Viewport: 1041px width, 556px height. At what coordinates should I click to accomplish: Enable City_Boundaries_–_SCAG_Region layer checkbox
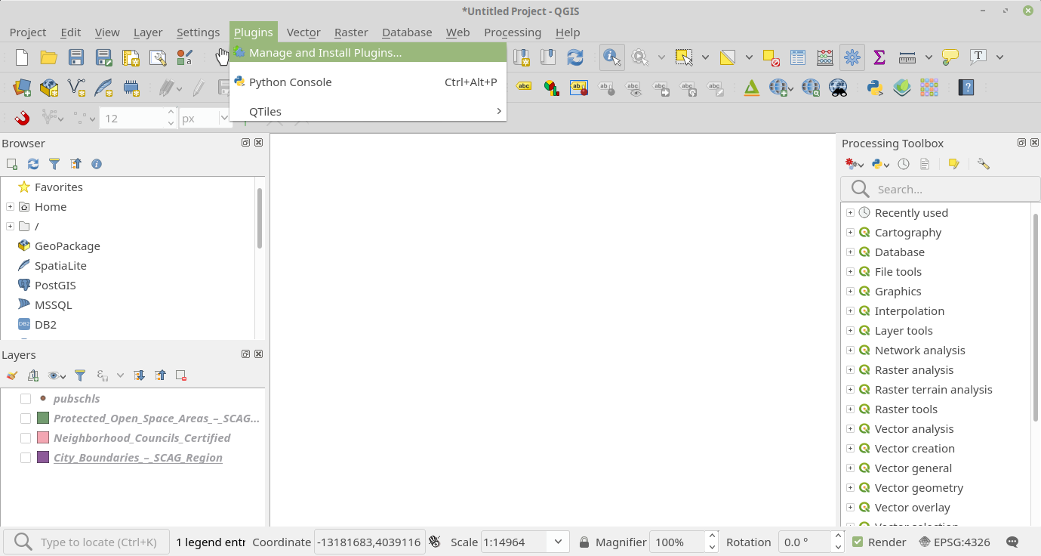[26, 458]
